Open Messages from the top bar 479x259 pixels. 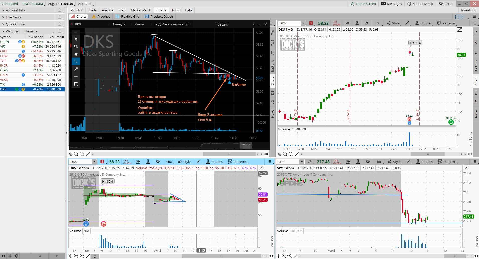(x=391, y=4)
